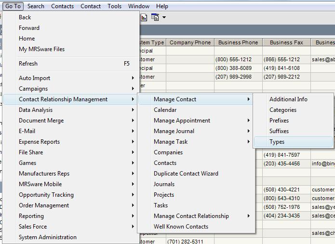Screen dimensions: 335x244
Task: Expand the File Share submenu
Action: point(71,152)
